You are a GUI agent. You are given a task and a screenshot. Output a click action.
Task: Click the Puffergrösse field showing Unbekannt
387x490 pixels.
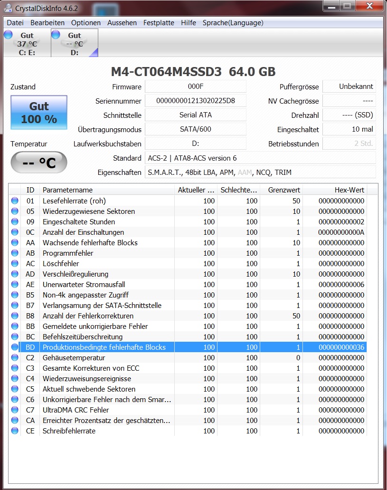(x=349, y=86)
